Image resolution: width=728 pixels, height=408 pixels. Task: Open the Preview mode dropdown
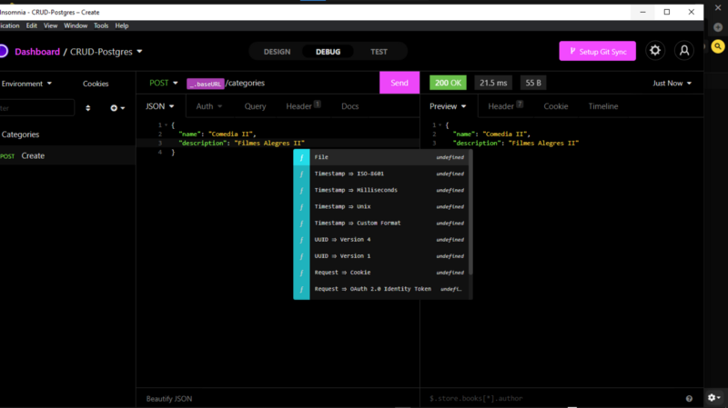(x=448, y=106)
